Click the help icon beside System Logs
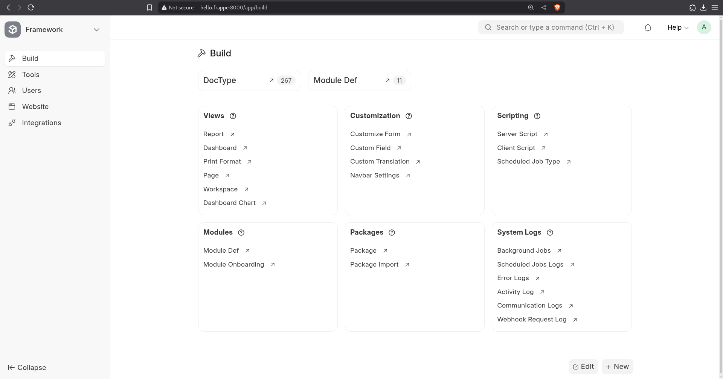This screenshot has width=723, height=379. [550, 232]
